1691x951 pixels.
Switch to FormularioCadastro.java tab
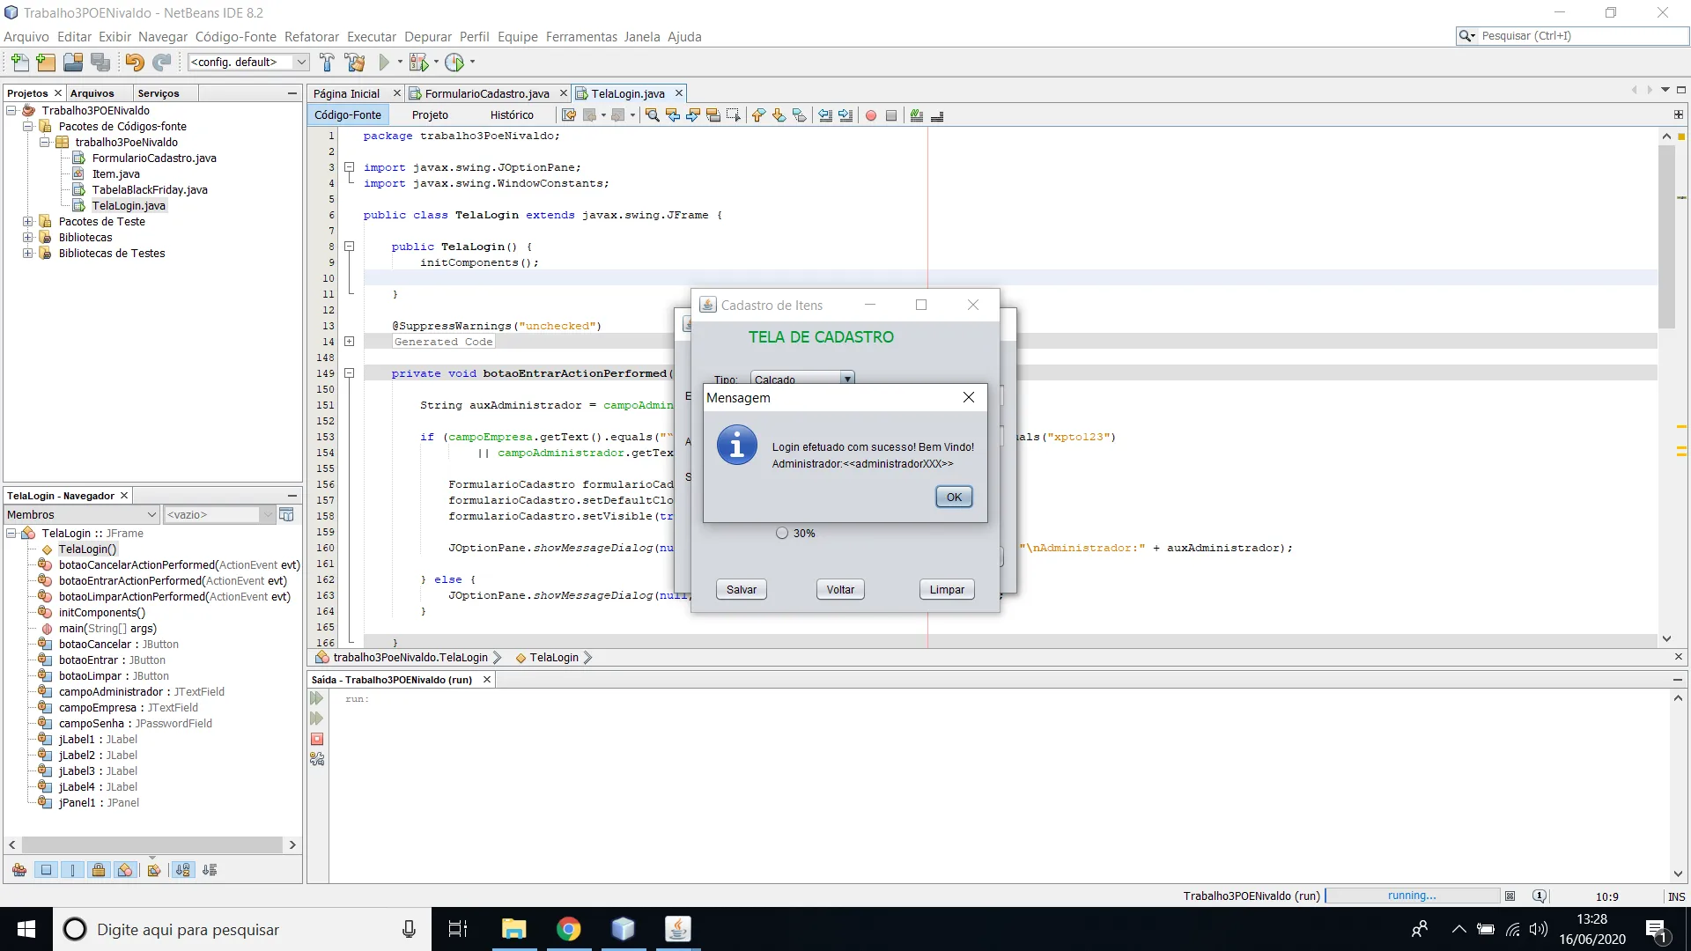(x=486, y=93)
